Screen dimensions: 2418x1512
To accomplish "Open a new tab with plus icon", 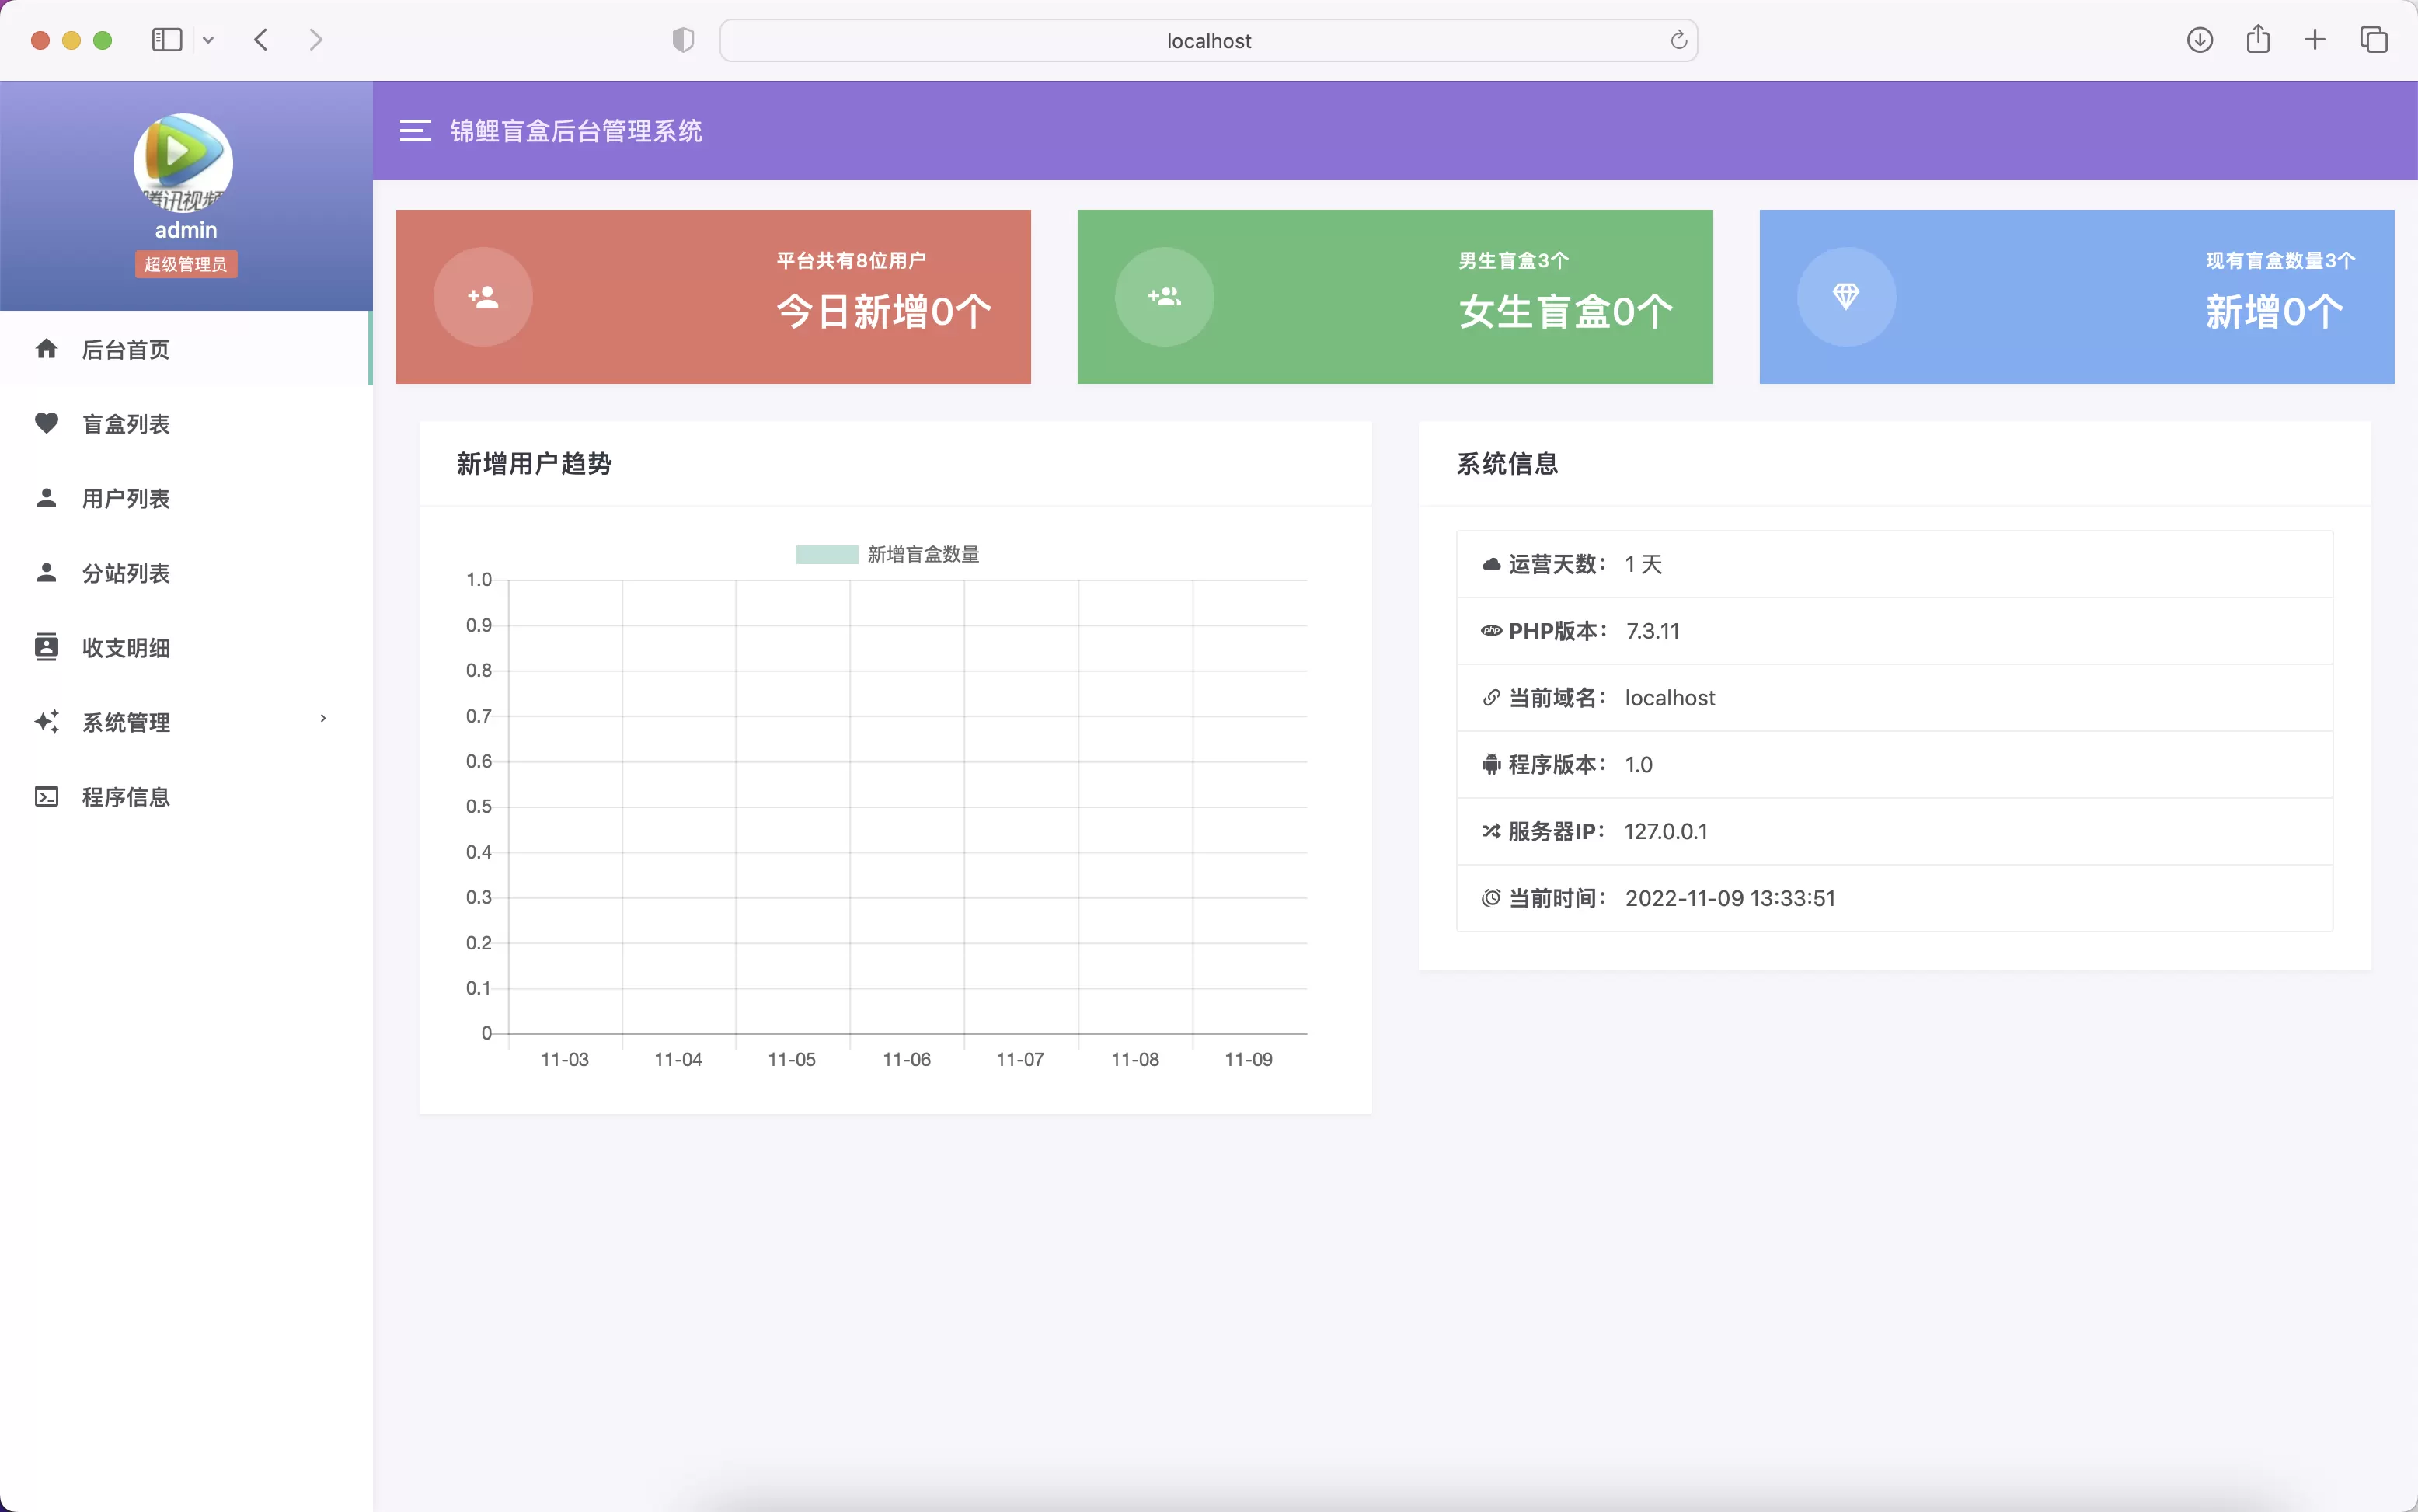I will pyautogui.click(x=2315, y=40).
